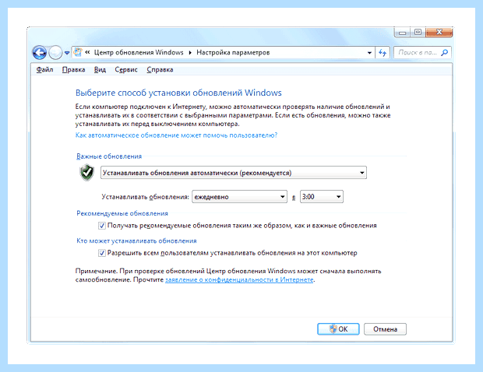Screen dimensions: 483x372
Task: Open the Правка menu
Action: tap(74, 69)
